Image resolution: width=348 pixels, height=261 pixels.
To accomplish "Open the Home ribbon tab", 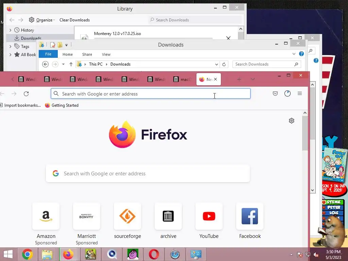I will (68, 54).
